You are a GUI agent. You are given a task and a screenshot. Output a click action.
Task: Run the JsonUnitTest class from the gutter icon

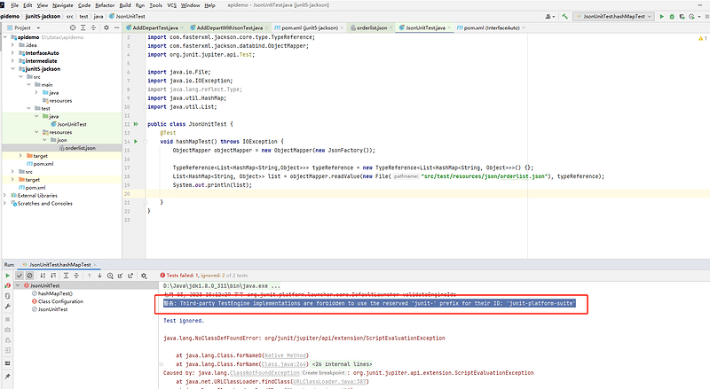(x=136, y=124)
